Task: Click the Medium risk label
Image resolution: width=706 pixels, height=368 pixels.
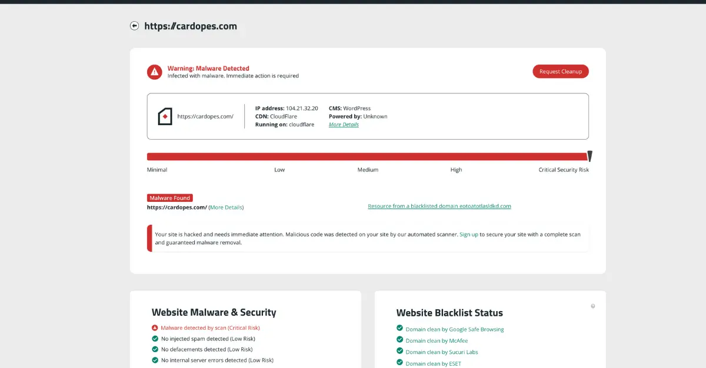Action: point(368,170)
